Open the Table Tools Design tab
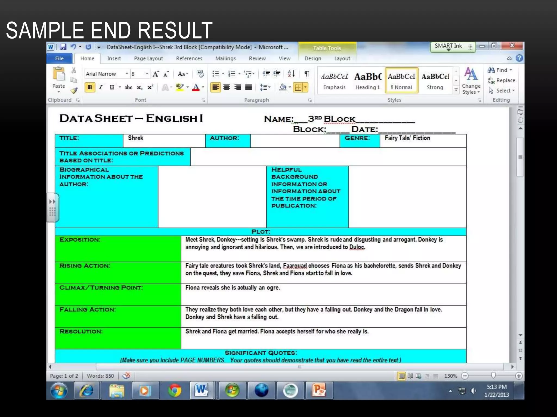Viewport: 557px width, 417px height. 313,58
